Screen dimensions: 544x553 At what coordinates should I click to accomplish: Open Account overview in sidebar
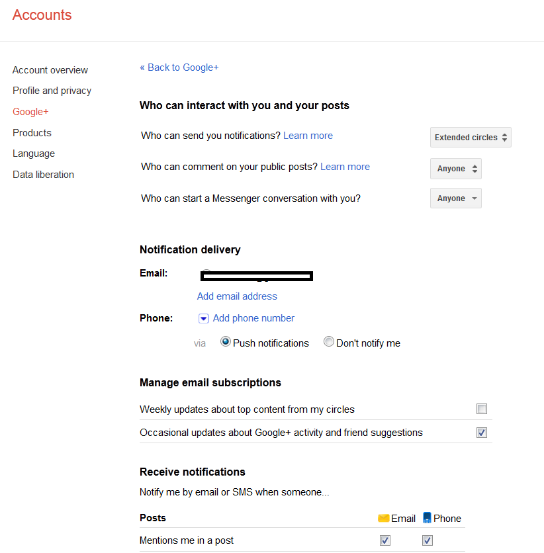point(50,70)
